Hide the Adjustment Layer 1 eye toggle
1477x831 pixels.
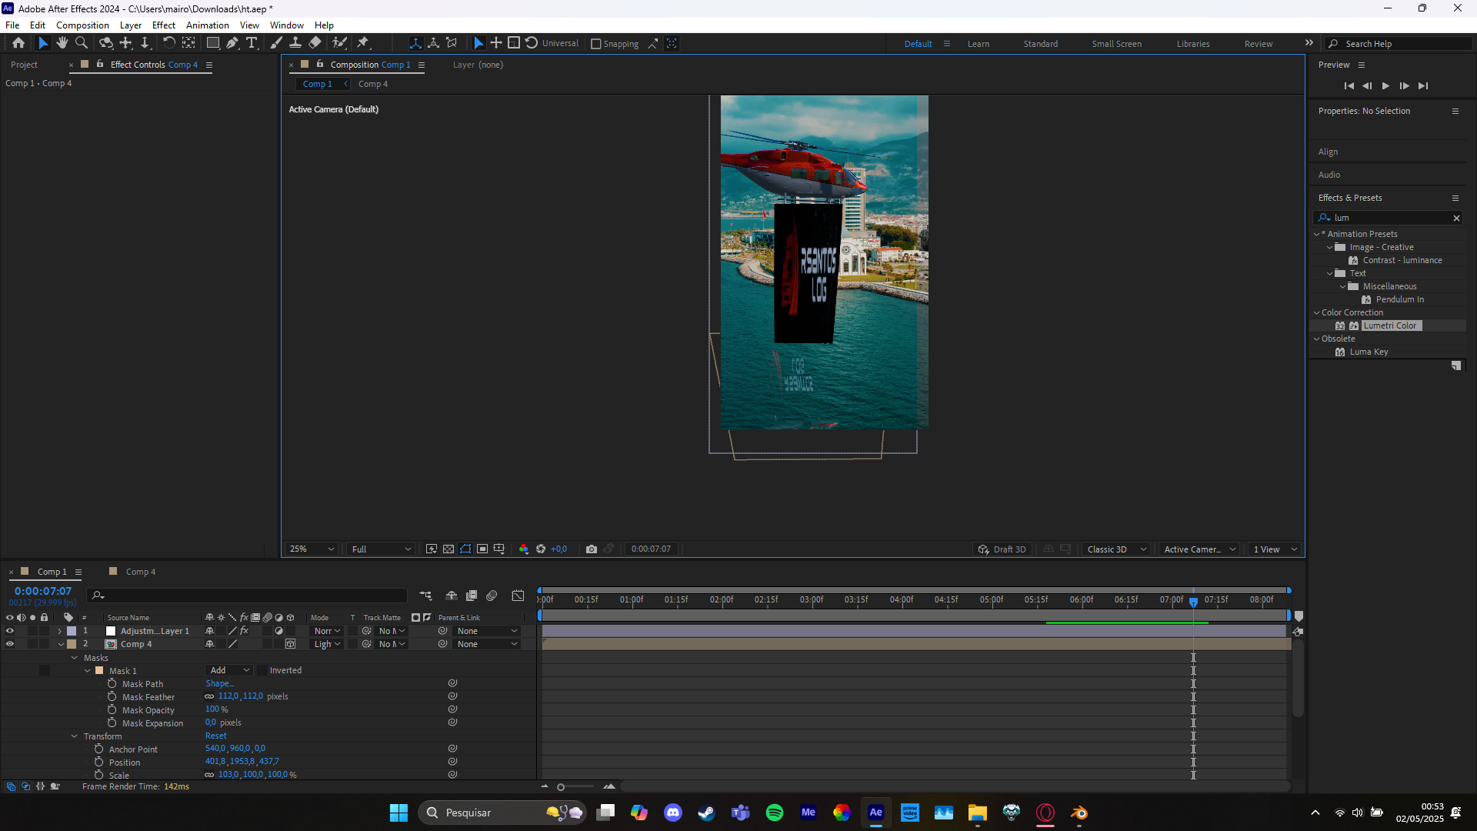10,631
